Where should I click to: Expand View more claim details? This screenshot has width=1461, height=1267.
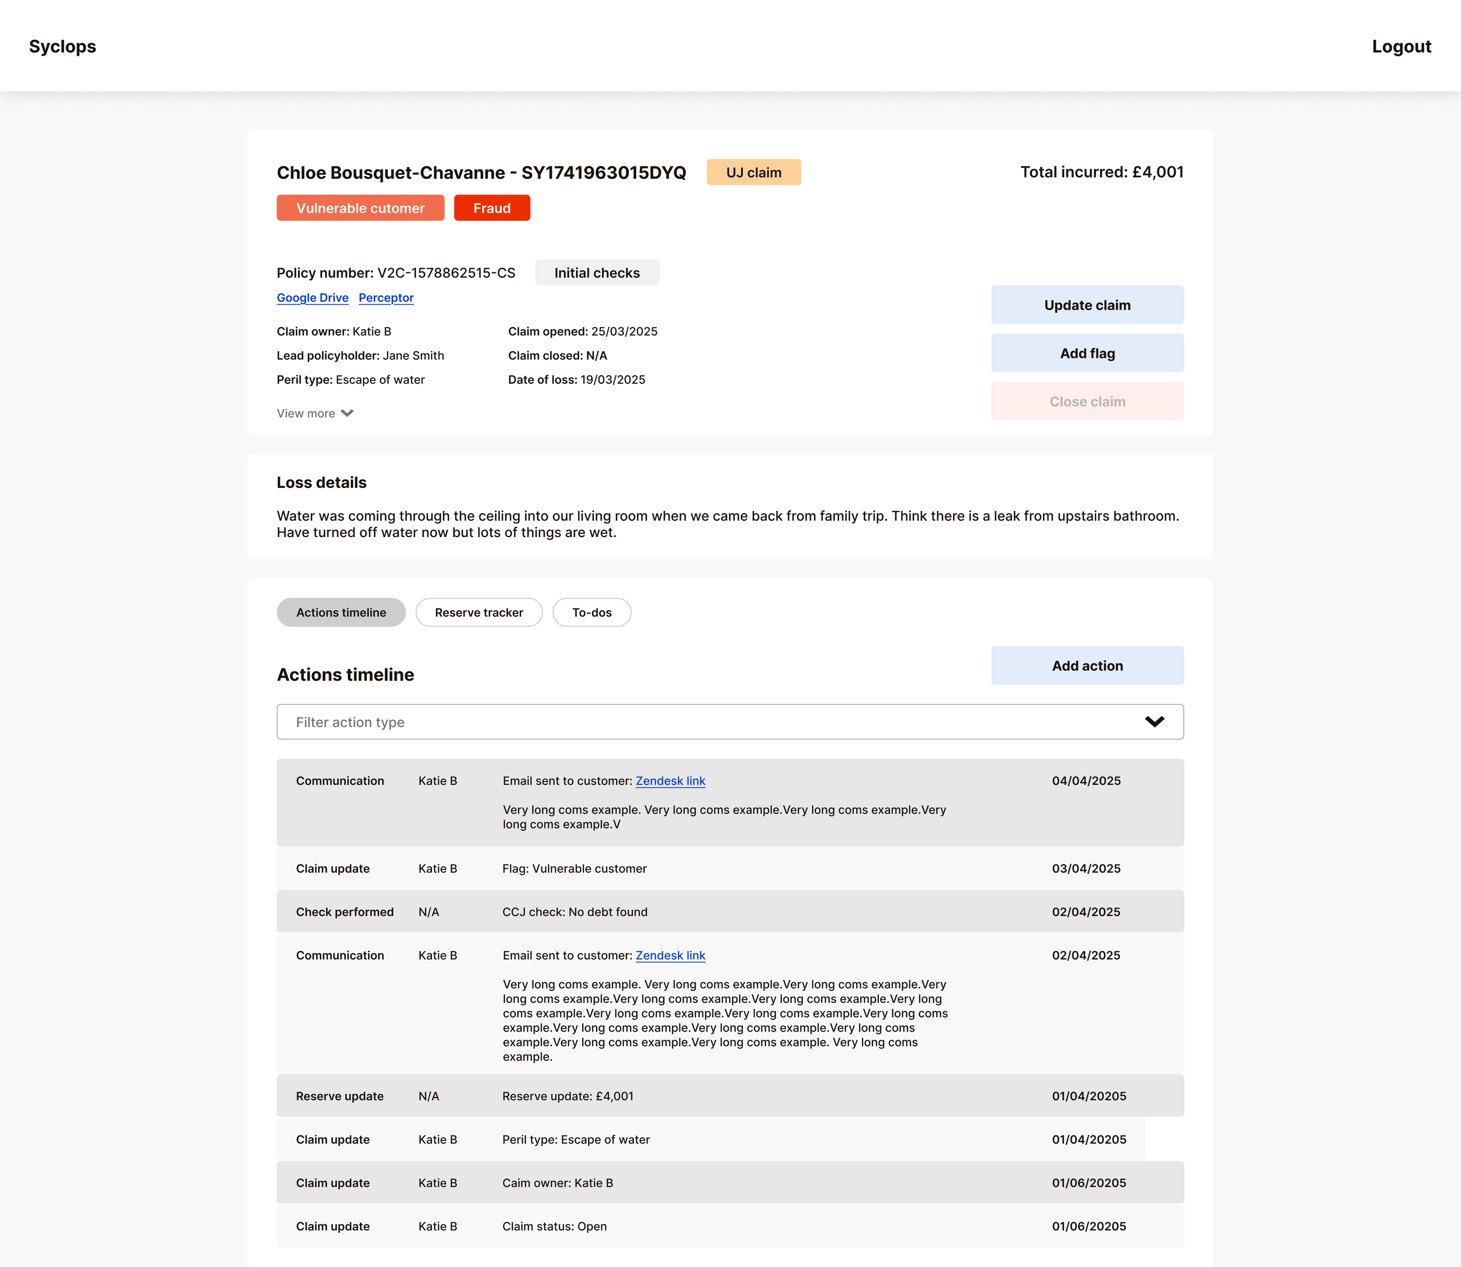coord(306,413)
